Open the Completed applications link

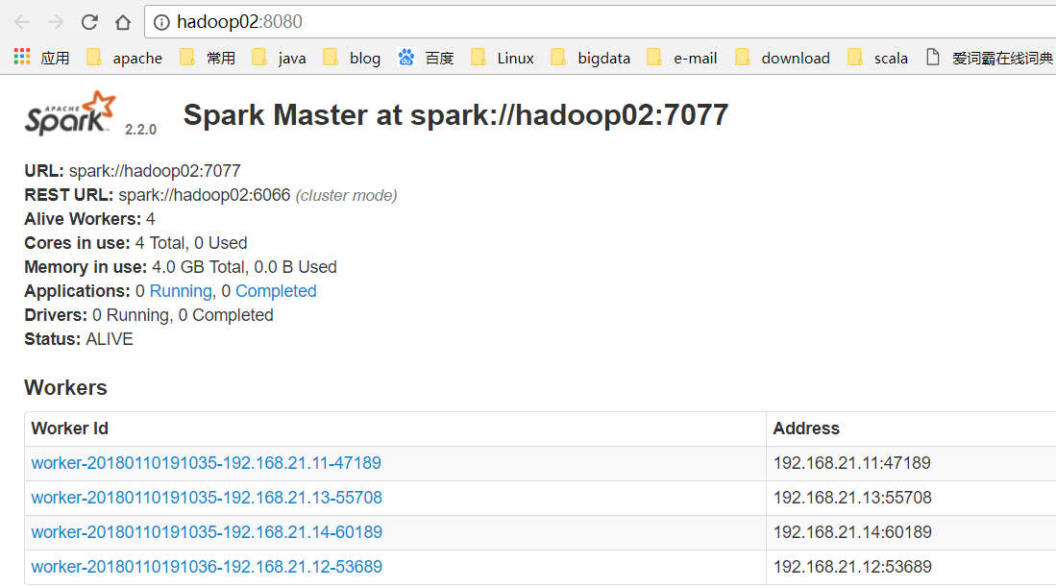pyautogui.click(x=276, y=290)
